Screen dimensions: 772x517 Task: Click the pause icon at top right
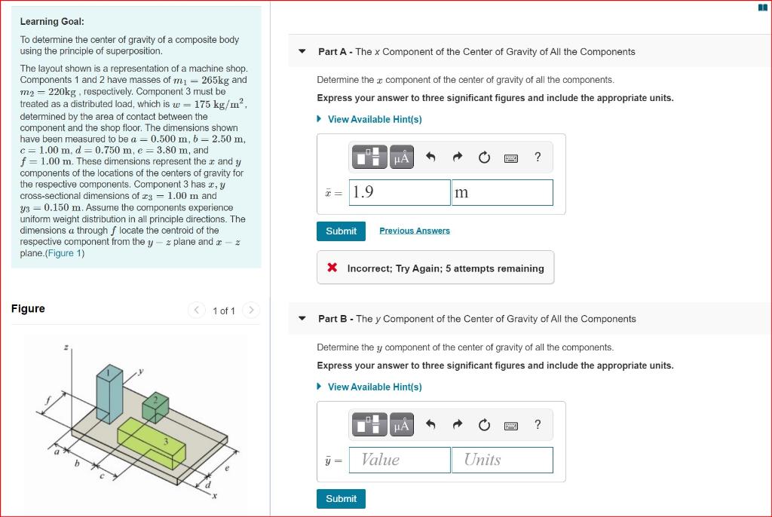coord(763,7)
